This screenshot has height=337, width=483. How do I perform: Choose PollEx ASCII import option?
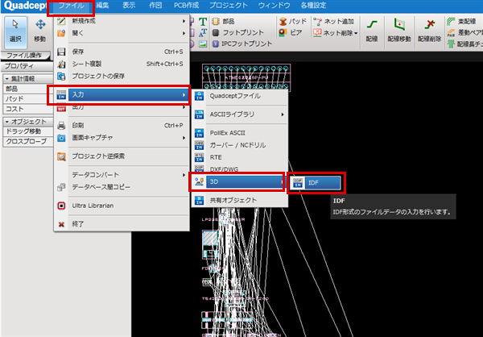[239, 133]
